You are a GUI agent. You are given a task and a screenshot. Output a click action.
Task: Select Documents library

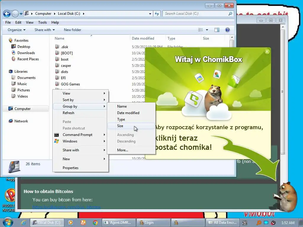tap(26, 78)
